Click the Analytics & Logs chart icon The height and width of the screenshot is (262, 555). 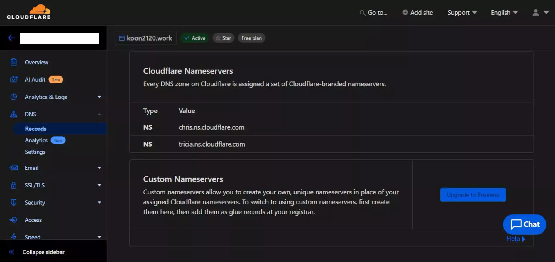(13, 97)
